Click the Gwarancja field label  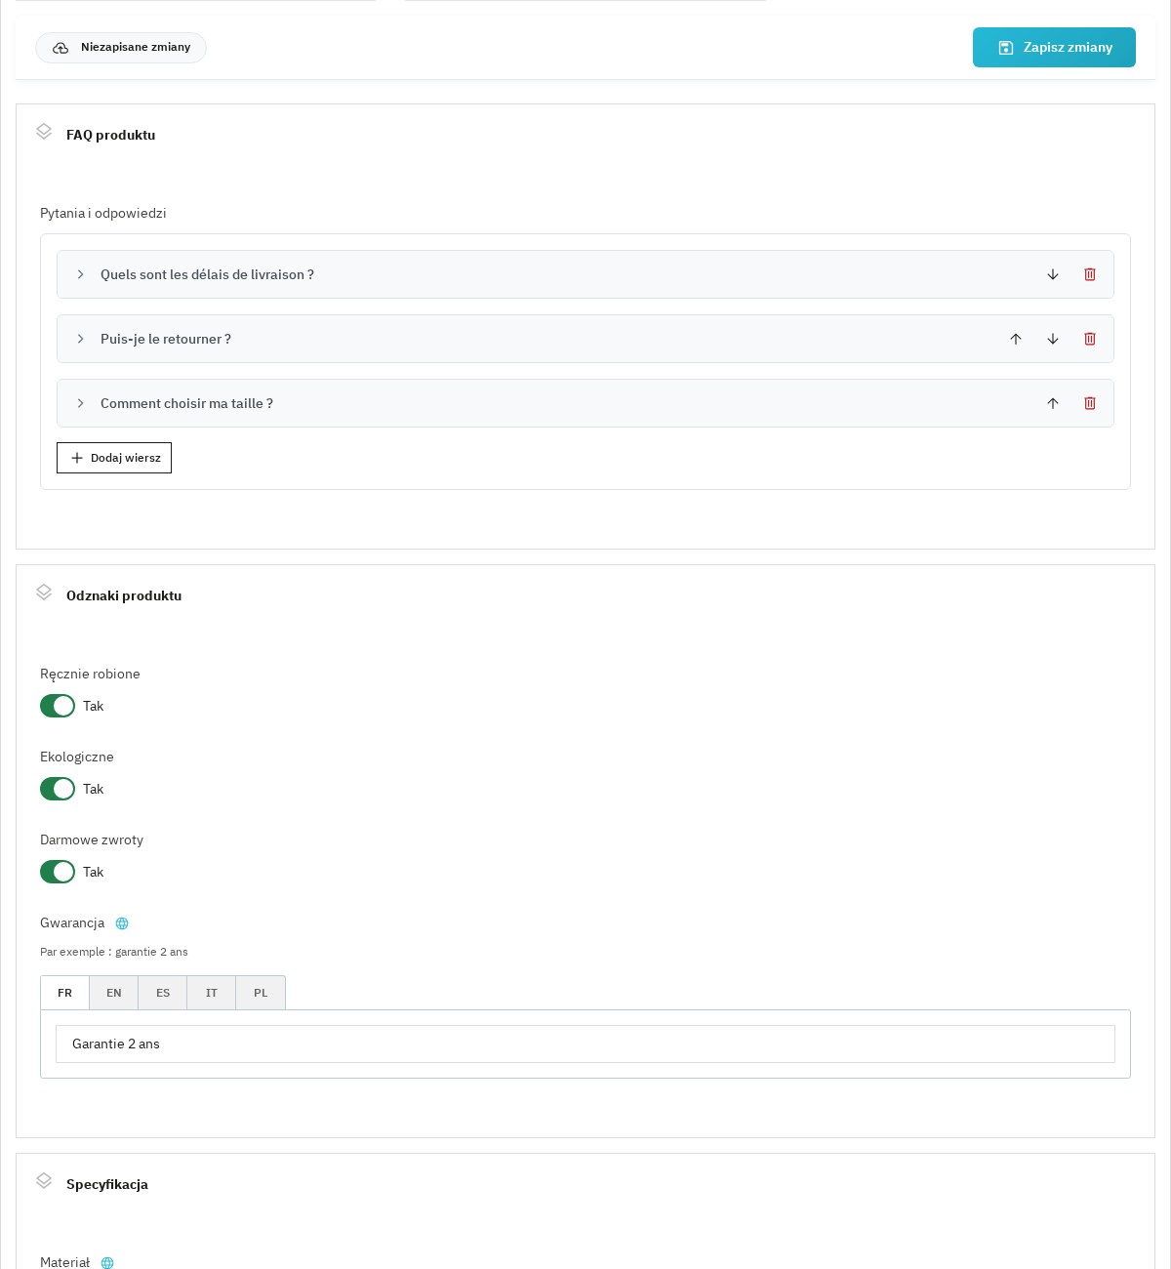72,922
